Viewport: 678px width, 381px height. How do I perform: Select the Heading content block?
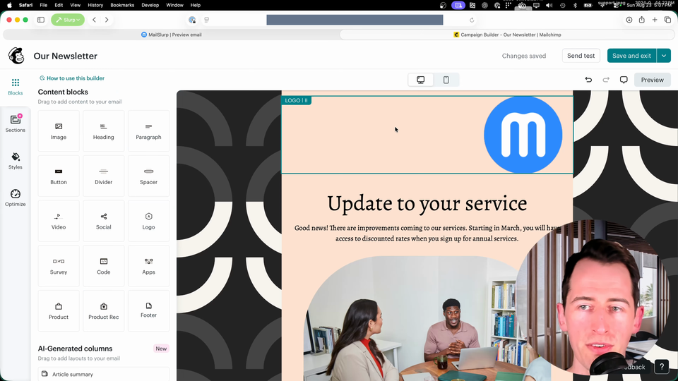tap(103, 131)
